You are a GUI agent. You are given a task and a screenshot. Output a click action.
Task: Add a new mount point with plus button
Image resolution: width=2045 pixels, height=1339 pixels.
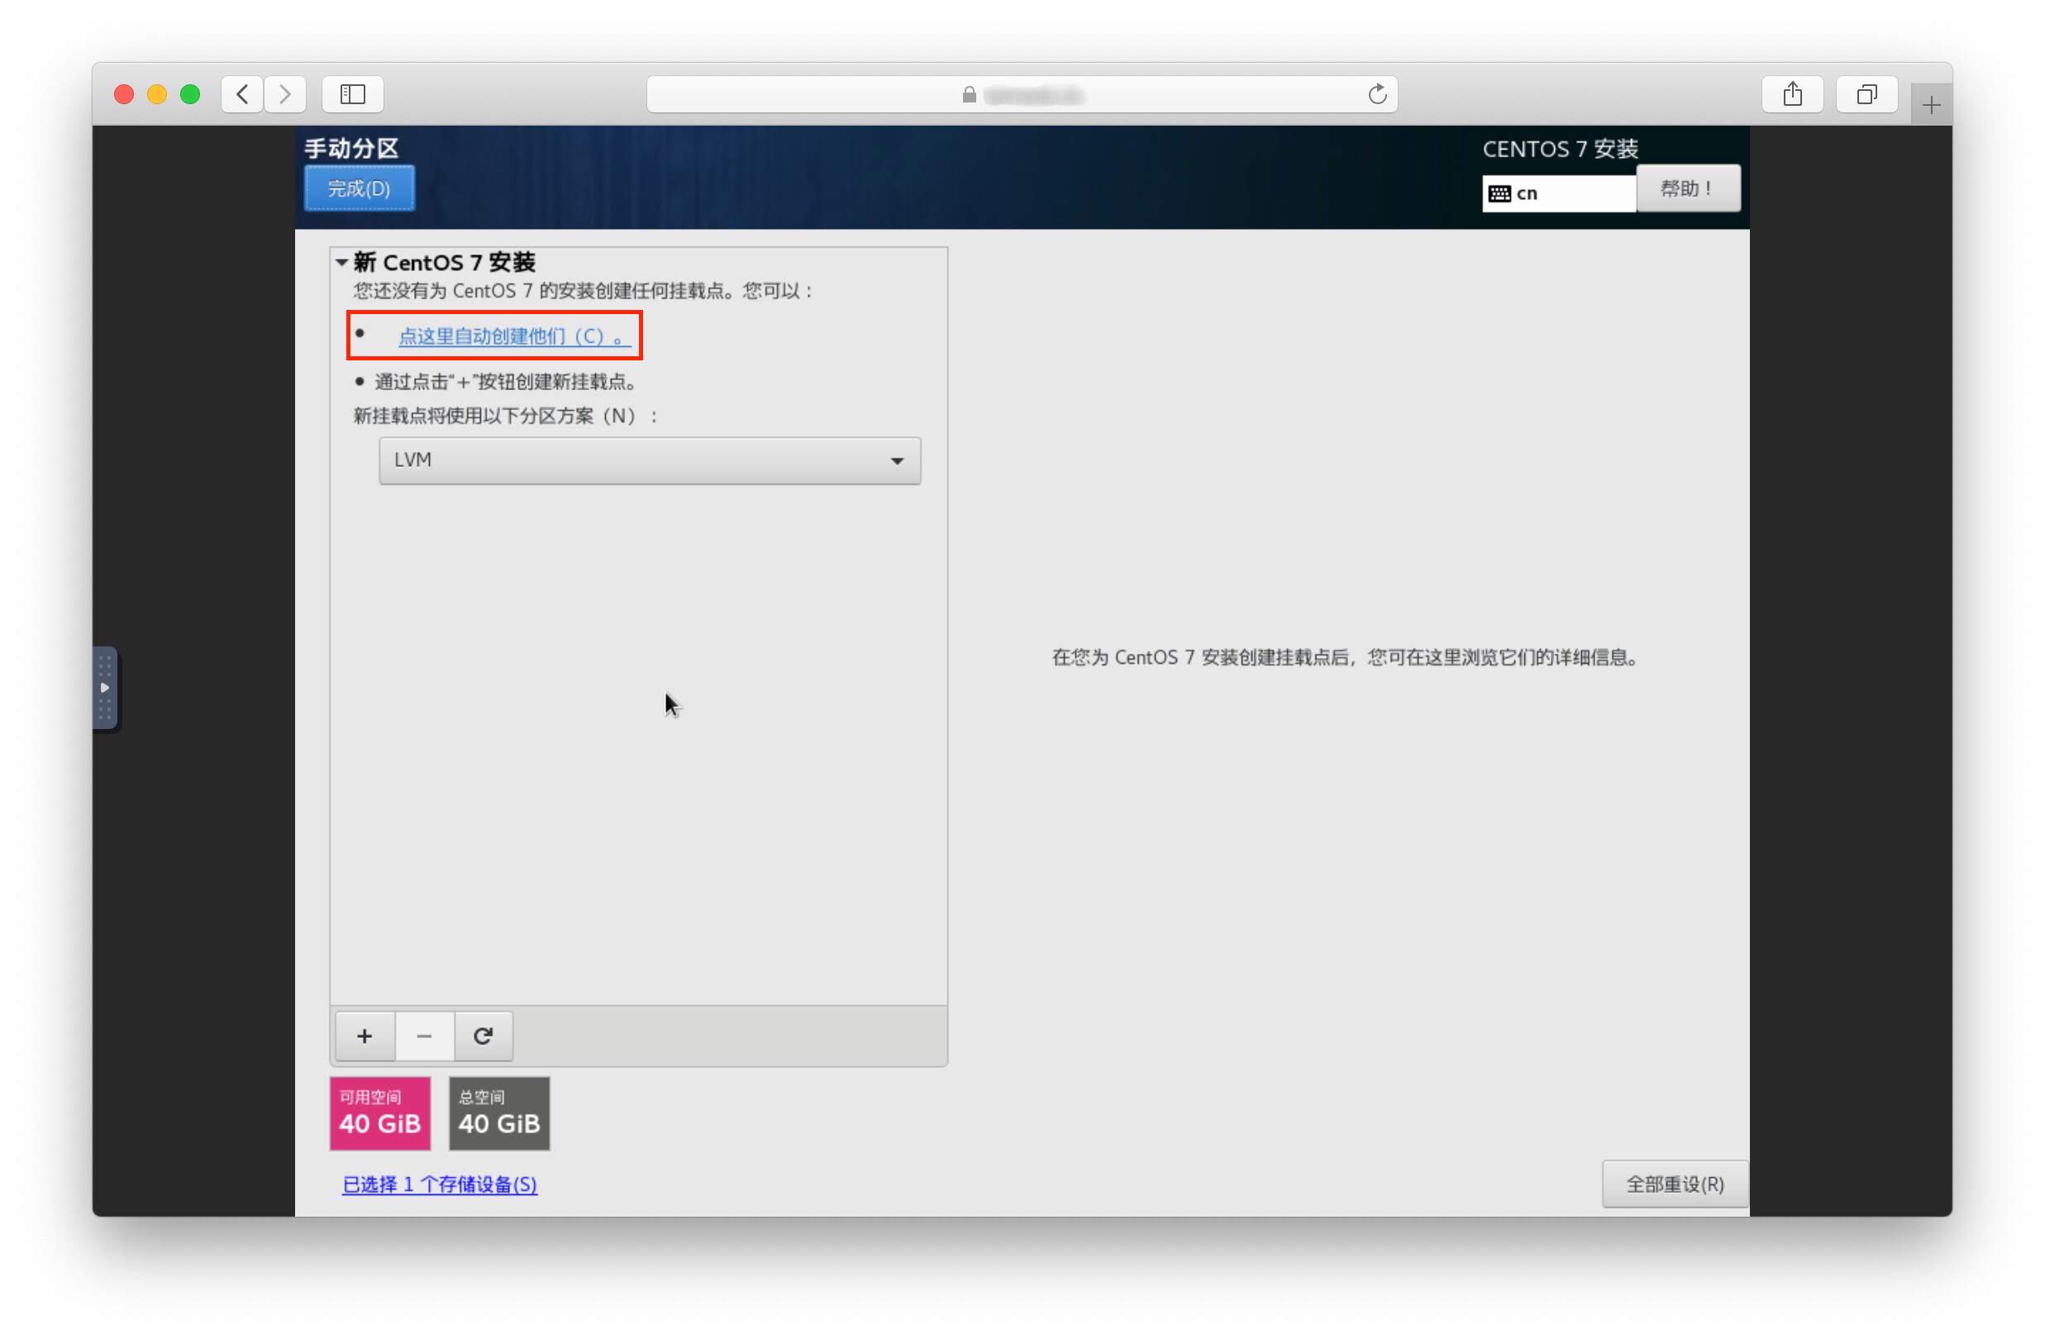coord(365,1036)
